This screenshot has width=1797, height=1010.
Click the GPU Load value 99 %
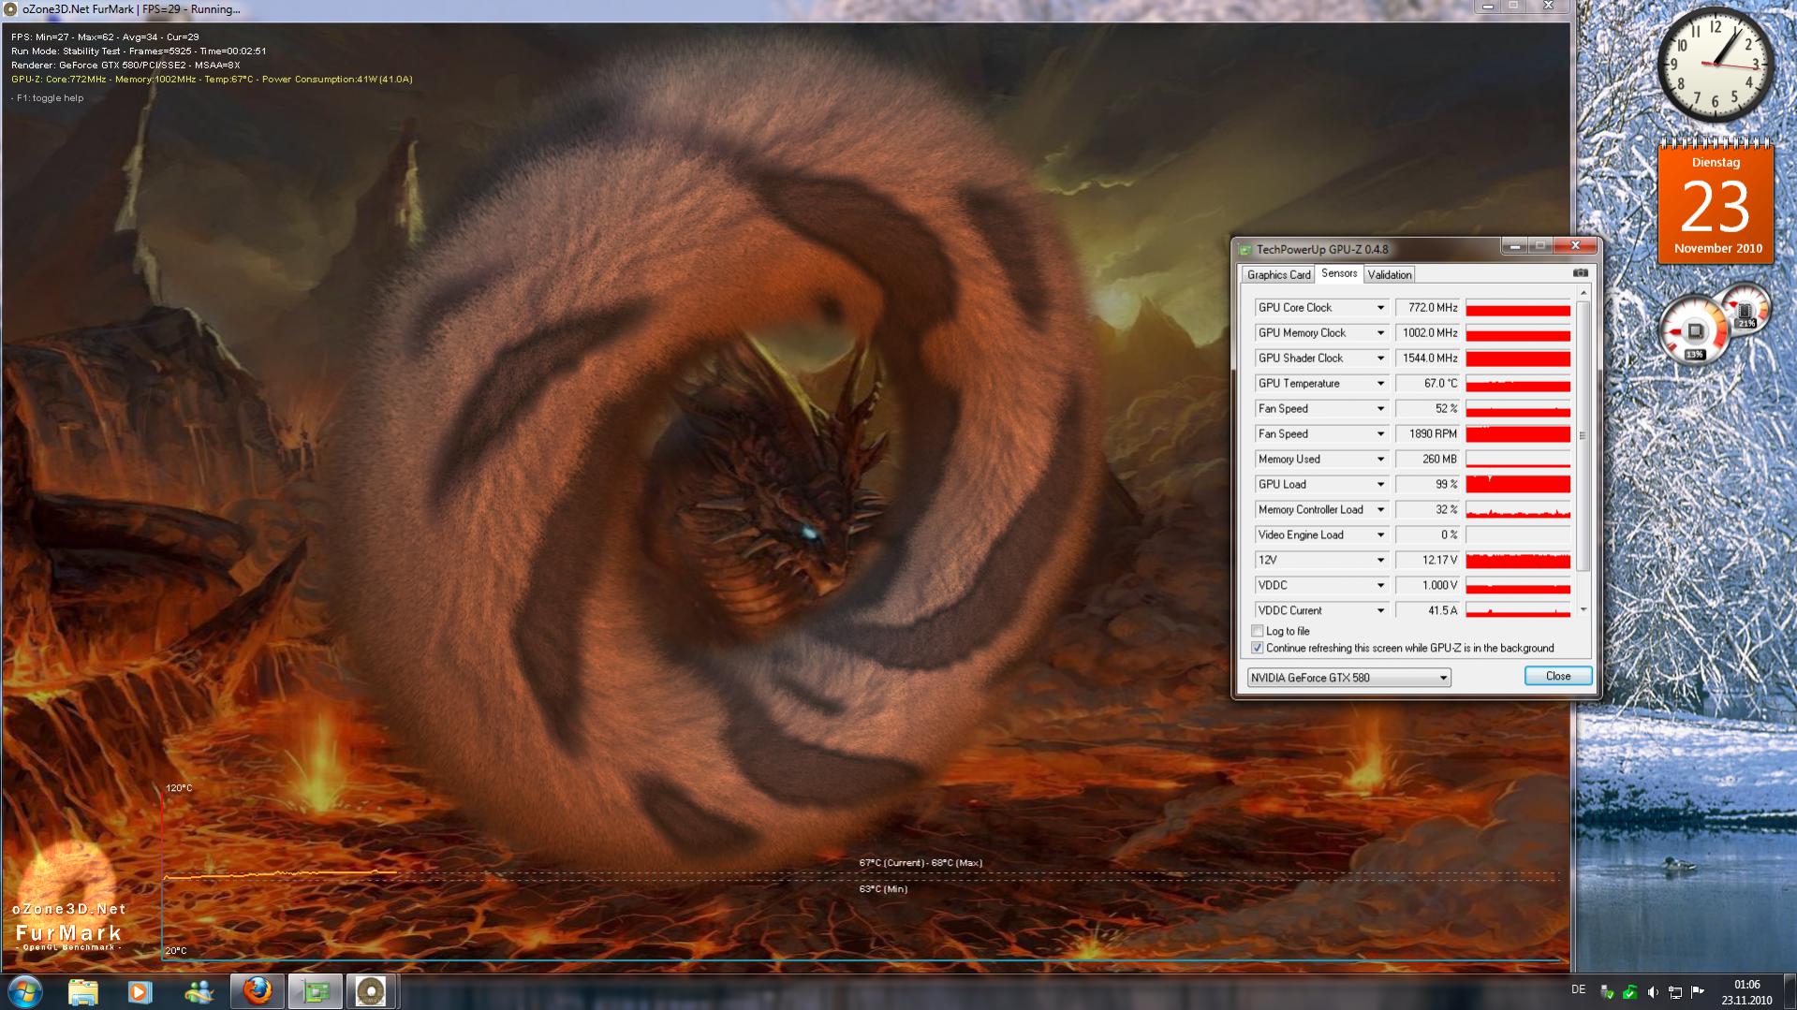point(1427,485)
